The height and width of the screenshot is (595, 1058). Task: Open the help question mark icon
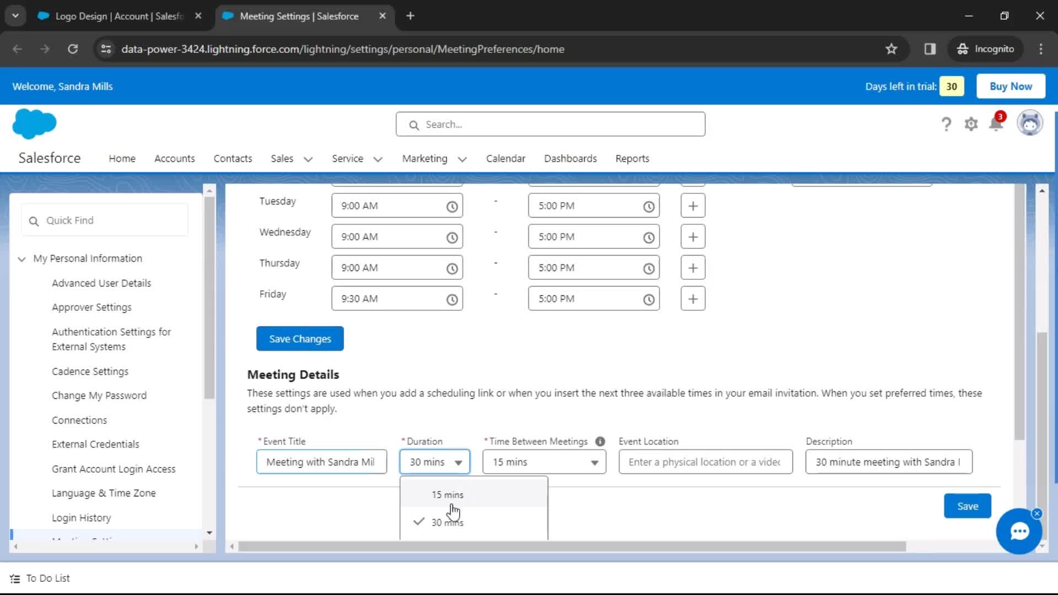946,124
